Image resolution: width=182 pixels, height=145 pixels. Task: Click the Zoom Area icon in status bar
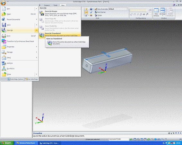[135, 139]
